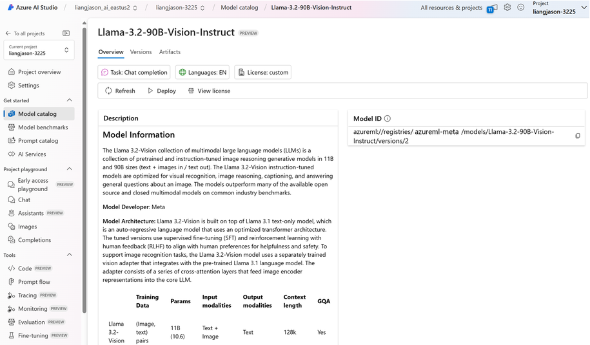Viewport: 590px width, 345px height.
Task: Click the sidebar vertical scrollbar
Action: (x=84, y=169)
